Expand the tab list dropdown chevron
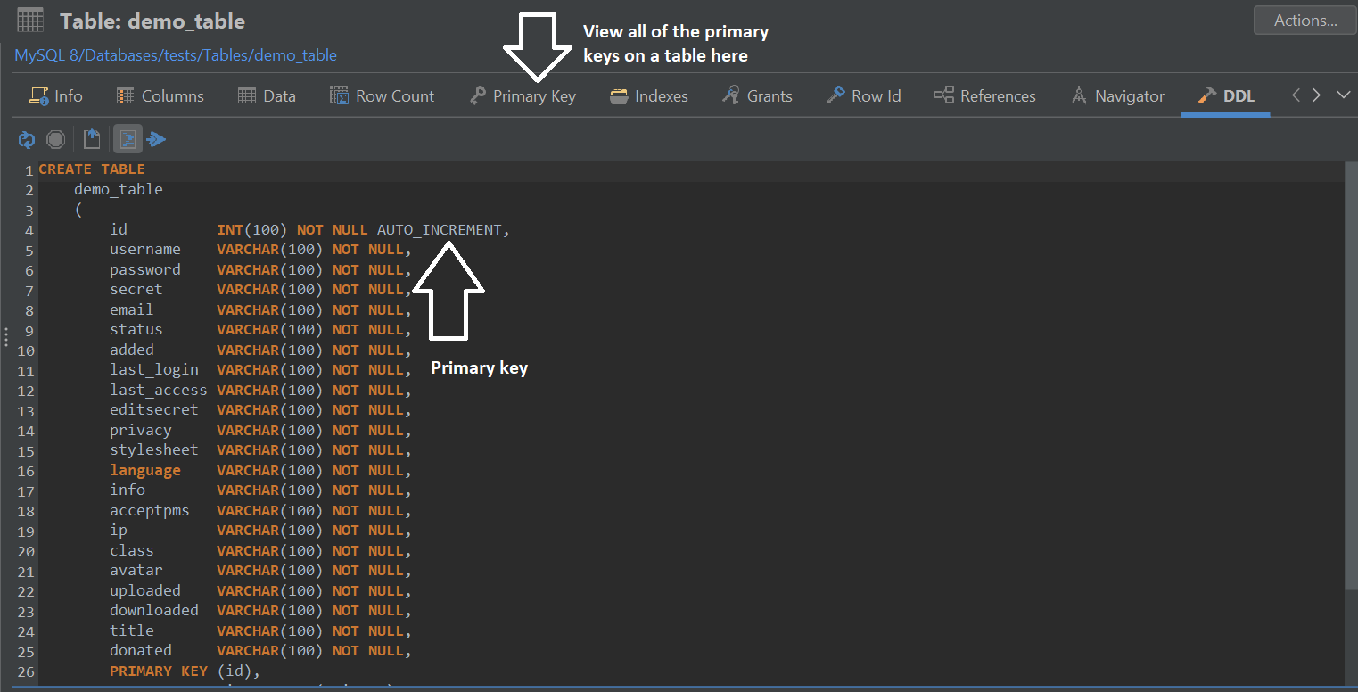The width and height of the screenshot is (1358, 692). coord(1343,95)
